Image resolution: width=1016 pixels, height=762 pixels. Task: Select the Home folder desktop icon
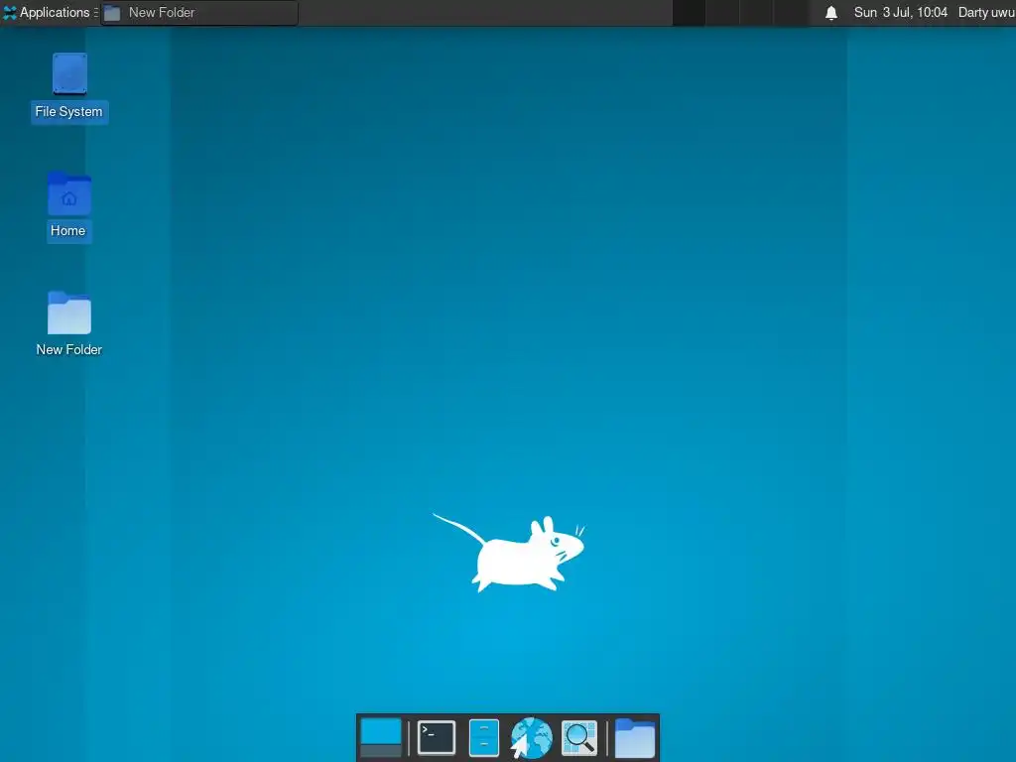tap(68, 207)
